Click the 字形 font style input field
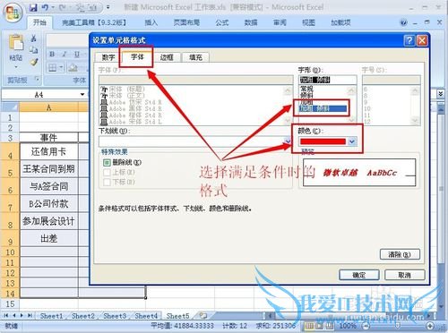448x333 pixels. [x=328, y=80]
